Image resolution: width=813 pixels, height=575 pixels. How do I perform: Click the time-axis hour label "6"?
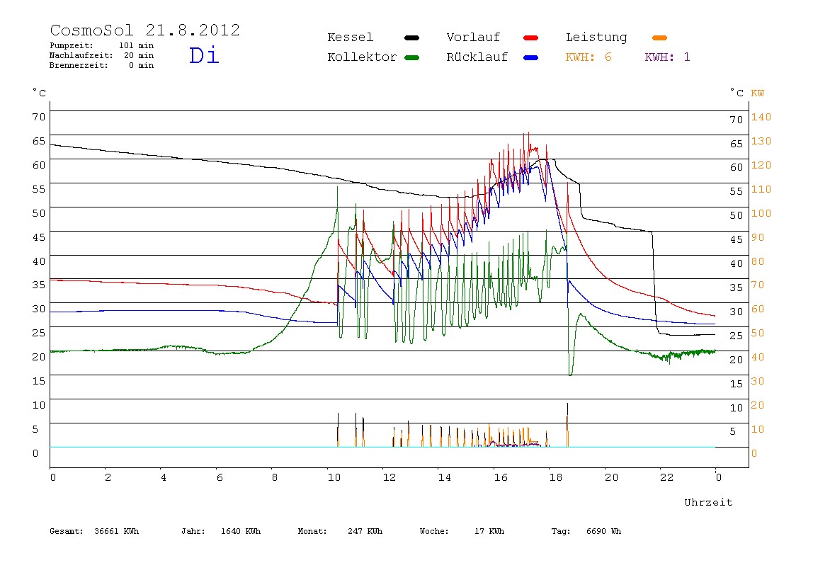[220, 477]
